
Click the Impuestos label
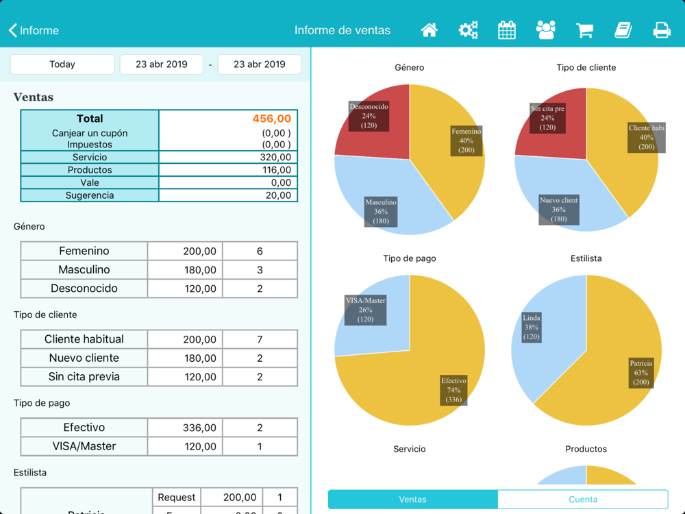pos(90,145)
